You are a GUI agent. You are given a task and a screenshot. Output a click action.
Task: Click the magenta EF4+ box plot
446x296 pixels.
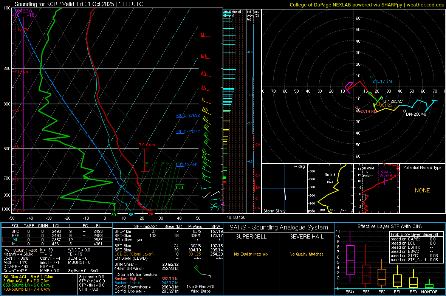coord(350,257)
